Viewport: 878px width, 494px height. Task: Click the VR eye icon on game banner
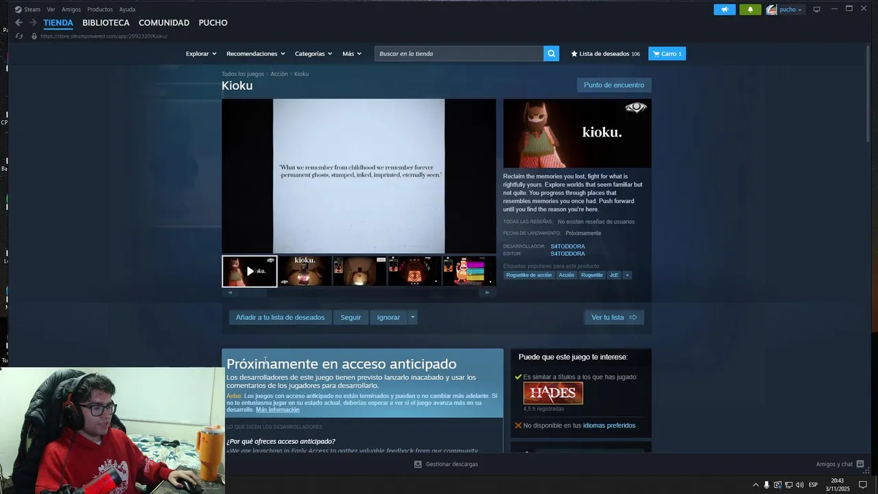point(636,108)
